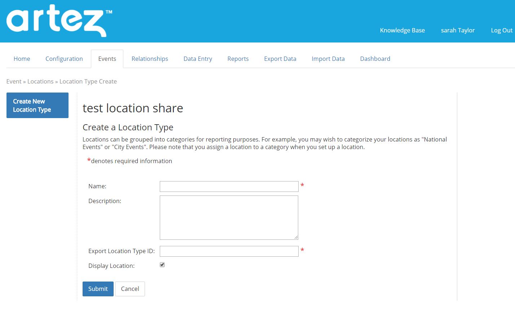Uncheck the Display Location checkbox
Viewport: 515px width, 310px height.
point(162,265)
